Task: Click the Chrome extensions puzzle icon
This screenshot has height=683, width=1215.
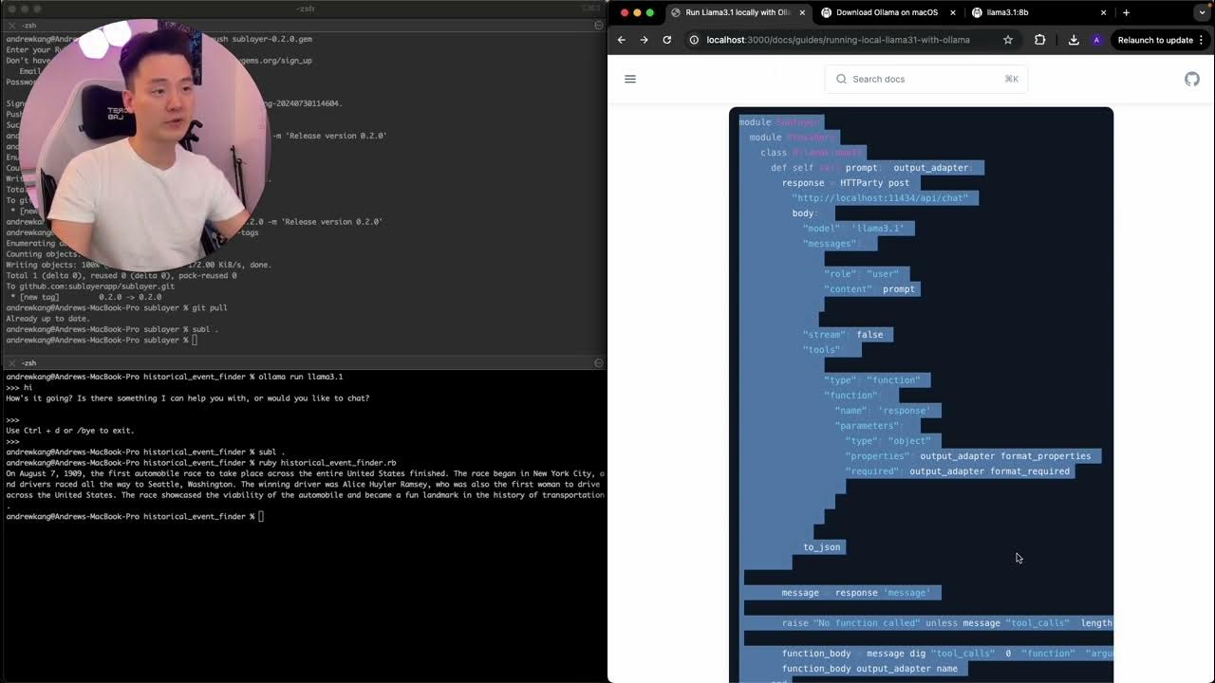Action: point(1039,40)
